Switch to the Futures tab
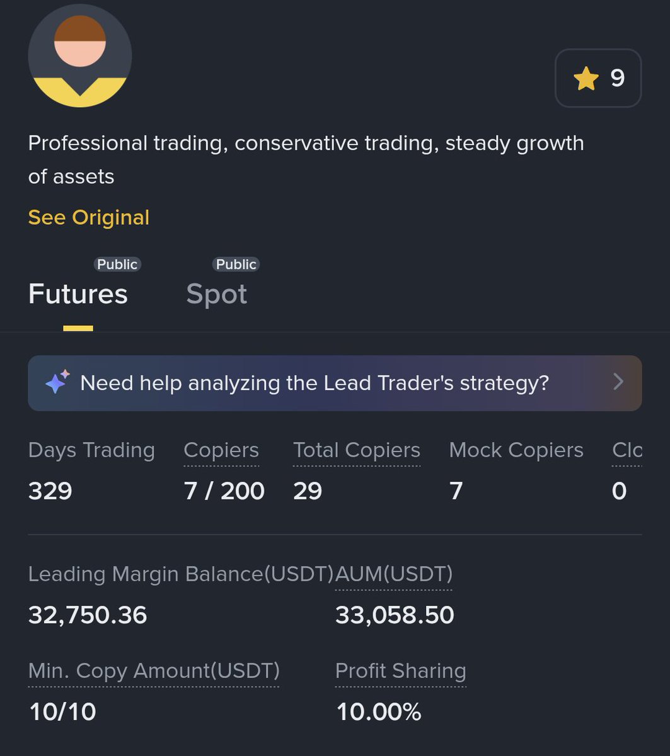The width and height of the screenshot is (670, 756). coord(78,294)
